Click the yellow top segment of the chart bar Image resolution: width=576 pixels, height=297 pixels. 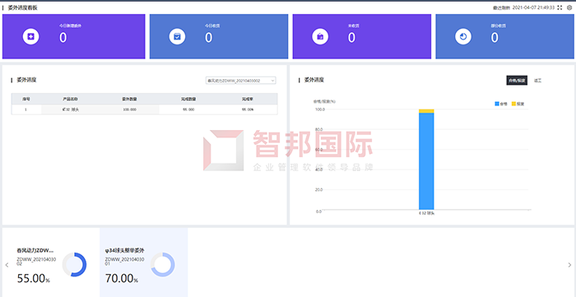[426, 111]
